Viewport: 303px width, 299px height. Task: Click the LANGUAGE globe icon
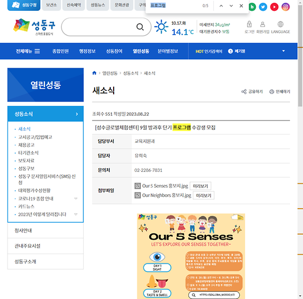(x=280, y=24)
